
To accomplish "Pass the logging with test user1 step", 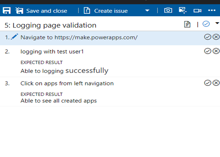I will point(207,51).
